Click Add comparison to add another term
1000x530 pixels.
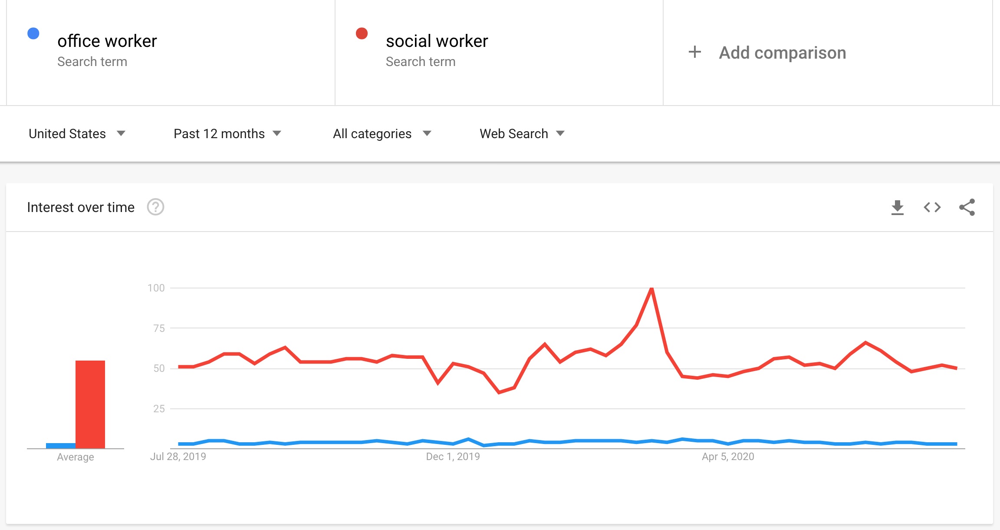pyautogui.click(x=782, y=52)
